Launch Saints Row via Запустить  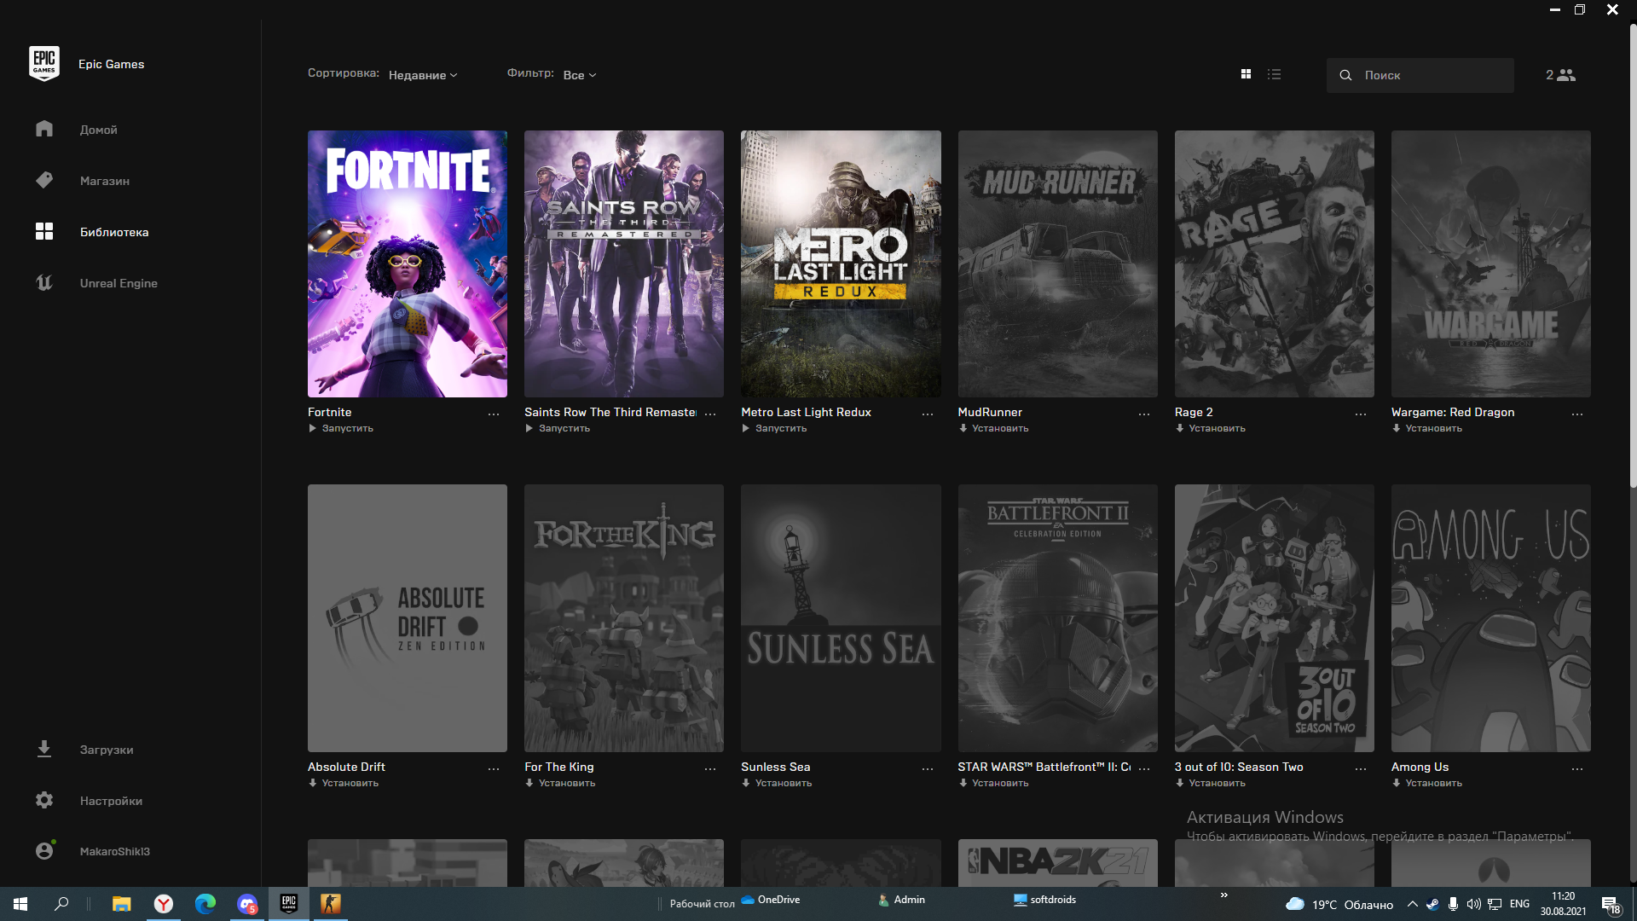pyautogui.click(x=558, y=428)
